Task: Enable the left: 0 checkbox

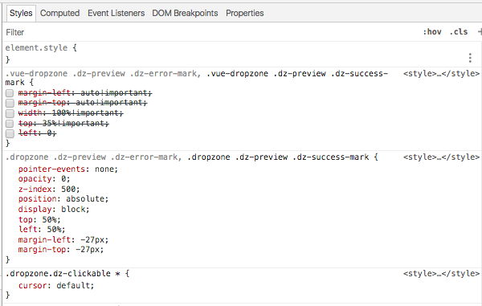Action: 10,133
